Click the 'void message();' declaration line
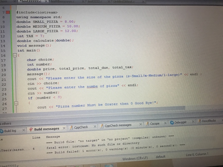 34,45
